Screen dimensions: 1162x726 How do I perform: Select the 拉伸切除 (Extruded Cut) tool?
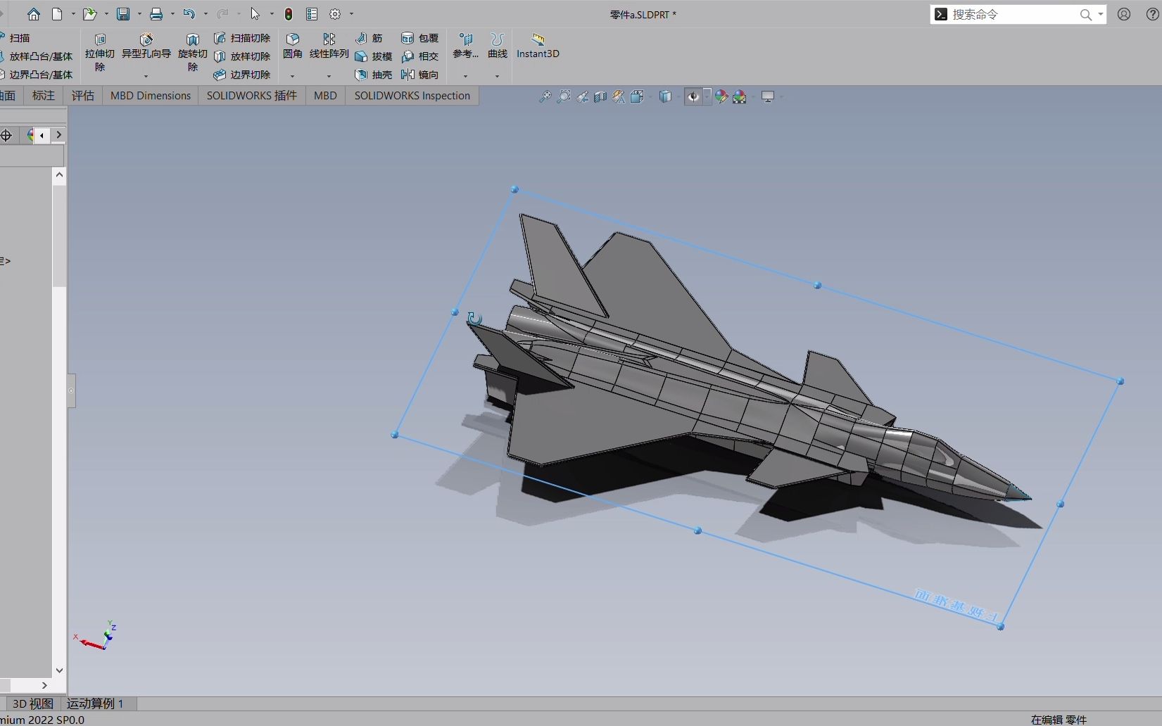click(99, 53)
